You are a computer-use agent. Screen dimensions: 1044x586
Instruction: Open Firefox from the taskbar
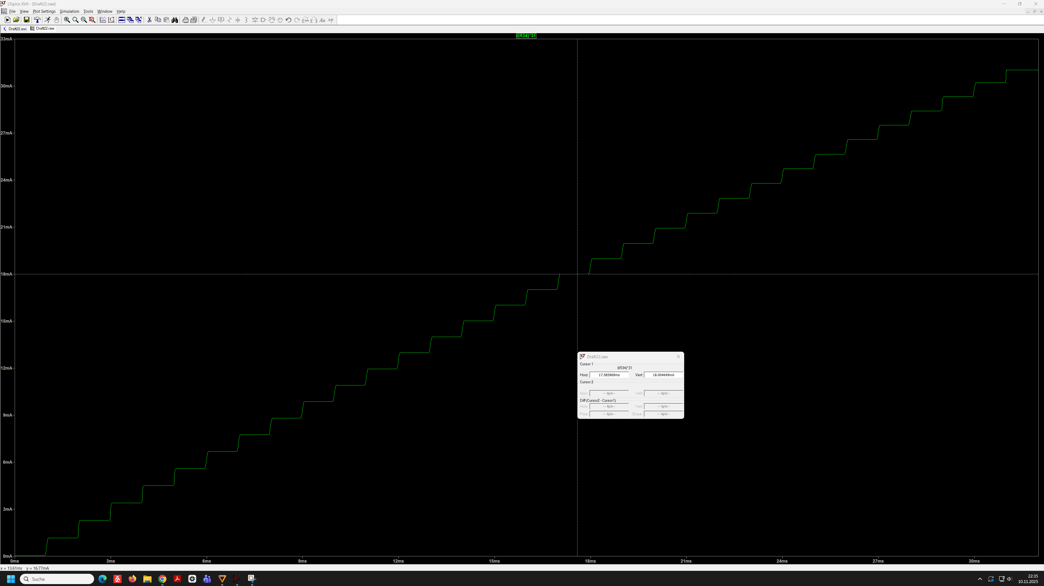tap(132, 579)
